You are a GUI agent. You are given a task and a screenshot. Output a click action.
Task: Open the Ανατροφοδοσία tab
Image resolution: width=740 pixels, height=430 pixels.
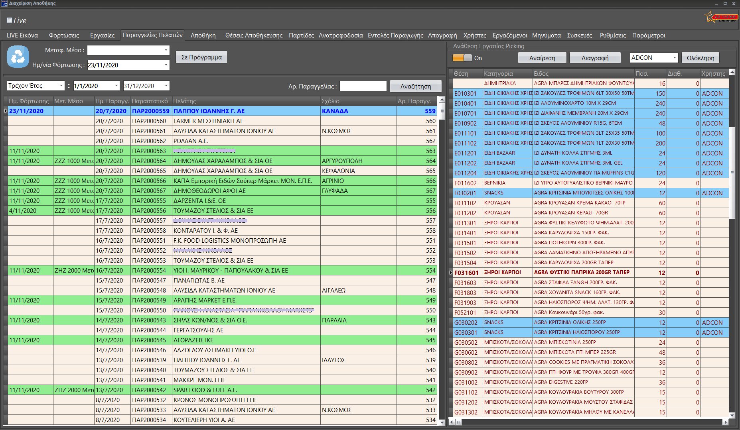coord(341,35)
